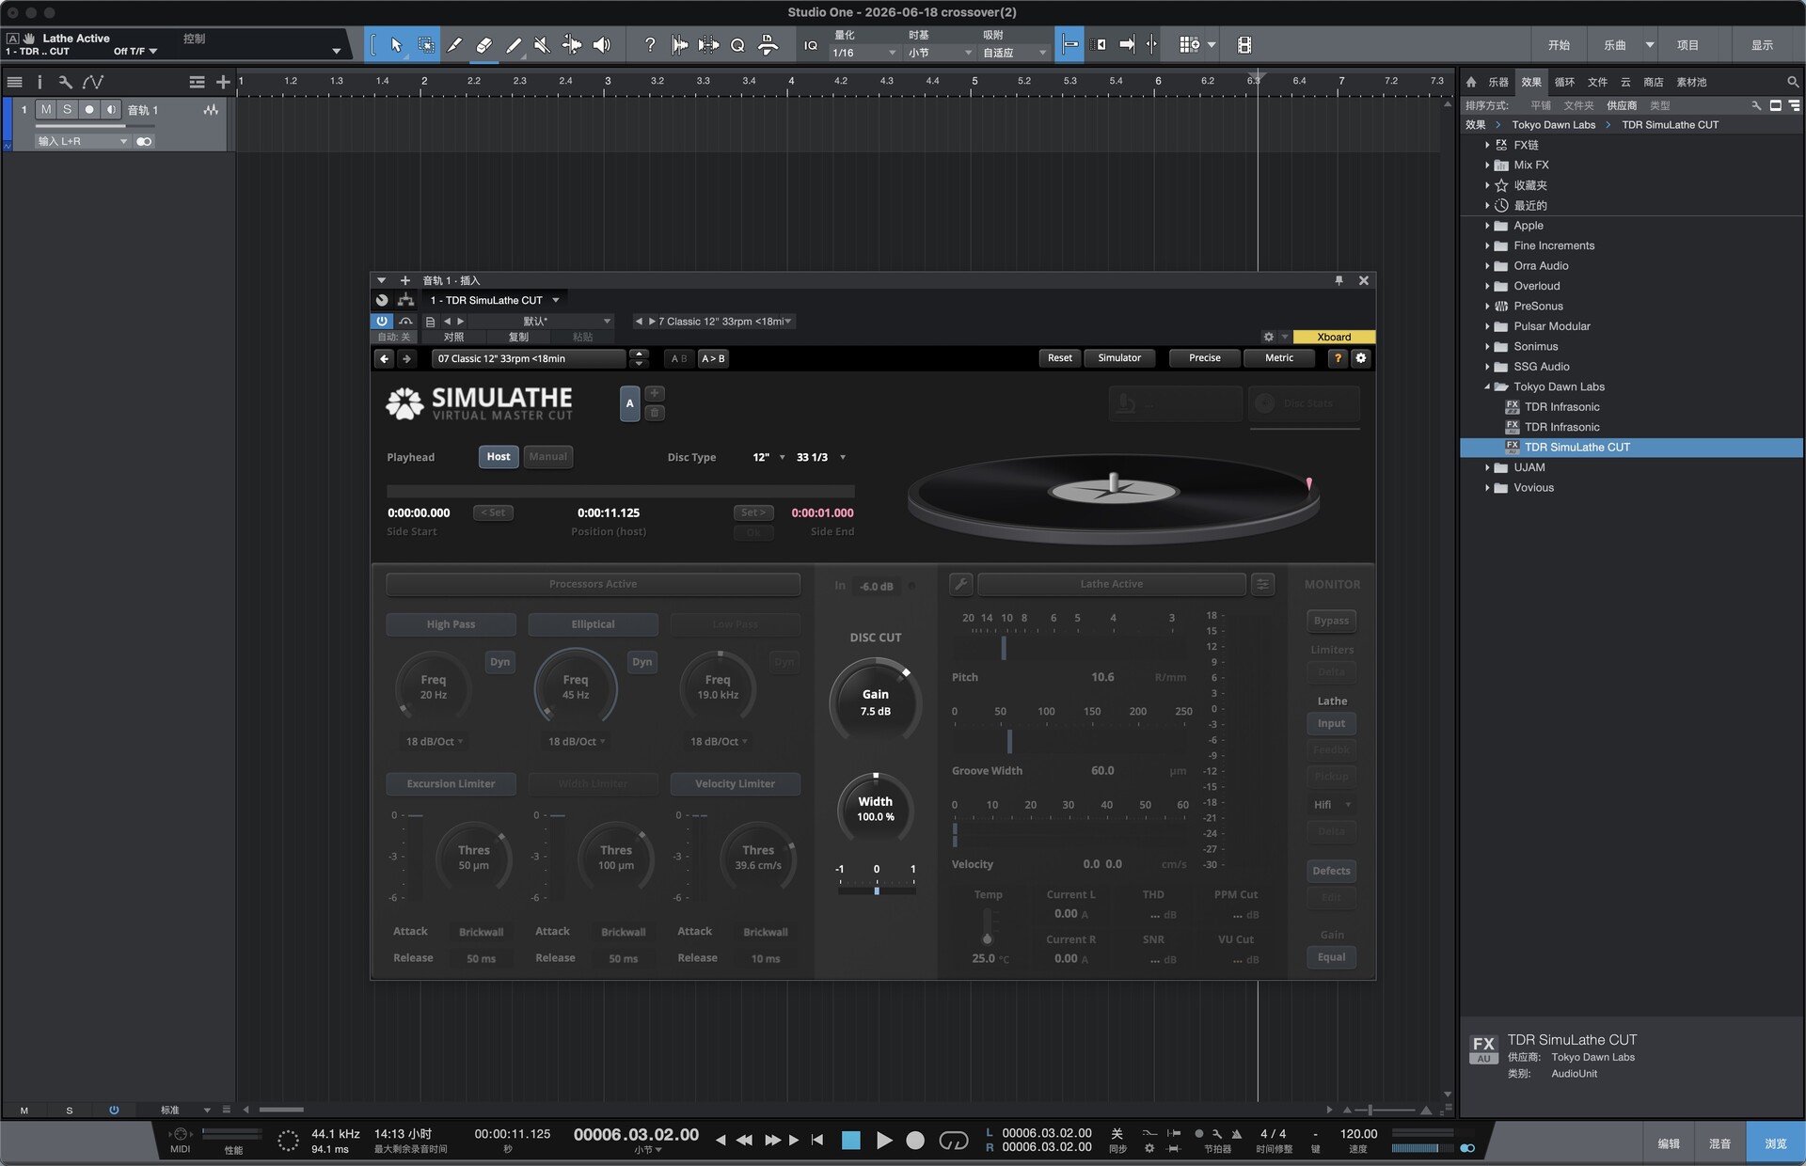Click lathe options sliders icon
1806x1166 pixels.
click(x=1262, y=584)
